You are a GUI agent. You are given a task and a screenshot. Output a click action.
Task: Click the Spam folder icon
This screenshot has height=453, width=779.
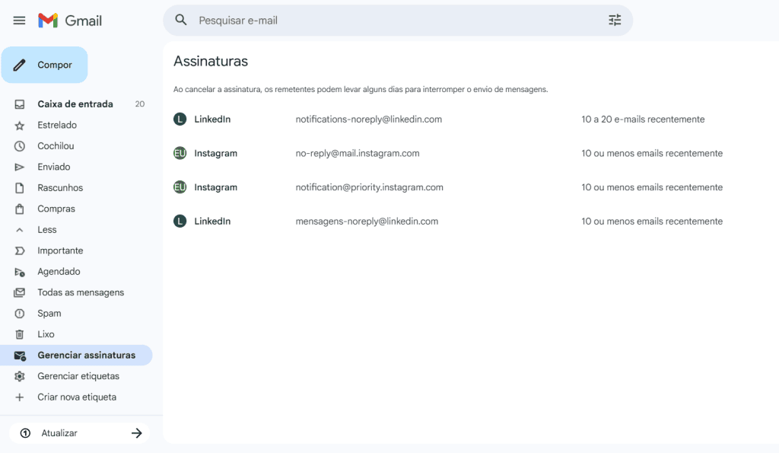pos(21,313)
